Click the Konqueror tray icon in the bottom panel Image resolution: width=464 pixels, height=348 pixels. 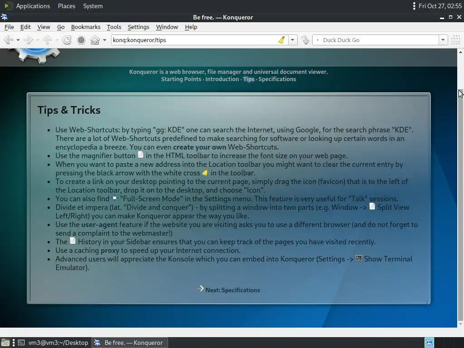pyautogui.click(x=430, y=343)
